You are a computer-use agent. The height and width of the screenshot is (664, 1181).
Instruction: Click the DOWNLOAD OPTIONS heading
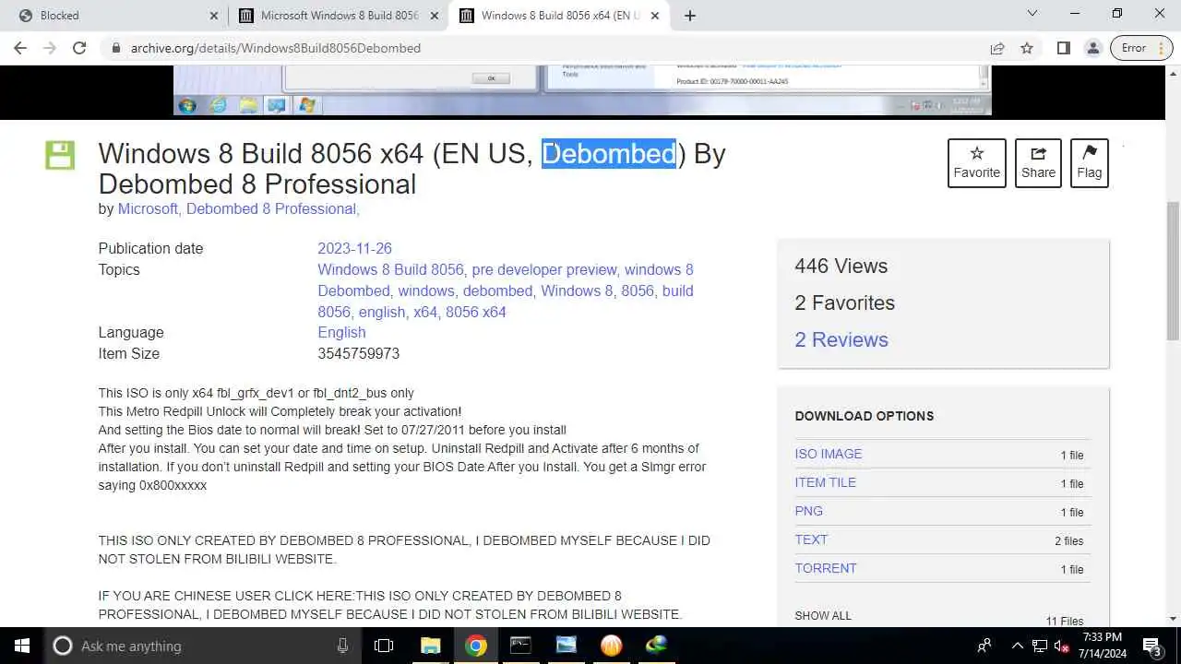(864, 416)
